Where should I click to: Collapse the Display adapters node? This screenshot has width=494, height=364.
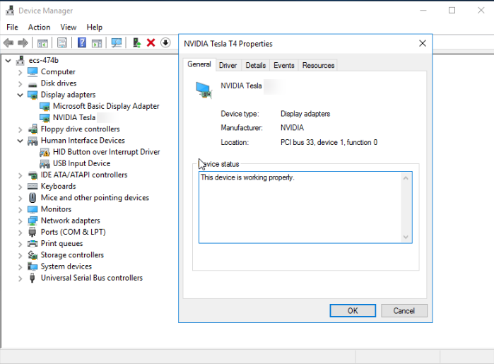point(20,95)
